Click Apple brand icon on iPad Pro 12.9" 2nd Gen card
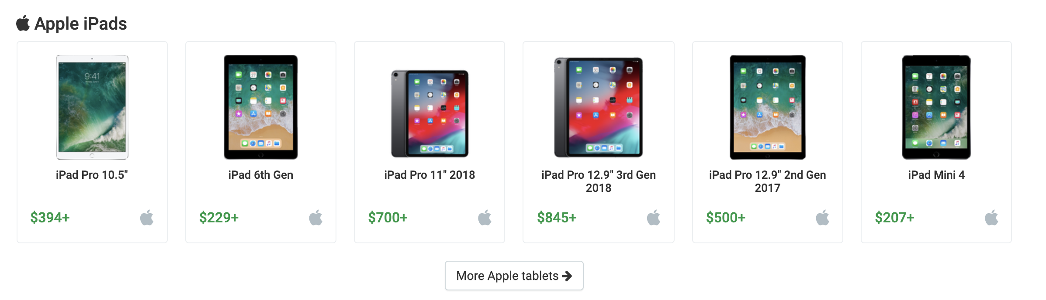1046x300 pixels. [x=822, y=217]
